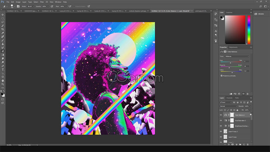270x152 pixels.
Task: Click the foreground color swatch in Color panel
Action: 221,17
